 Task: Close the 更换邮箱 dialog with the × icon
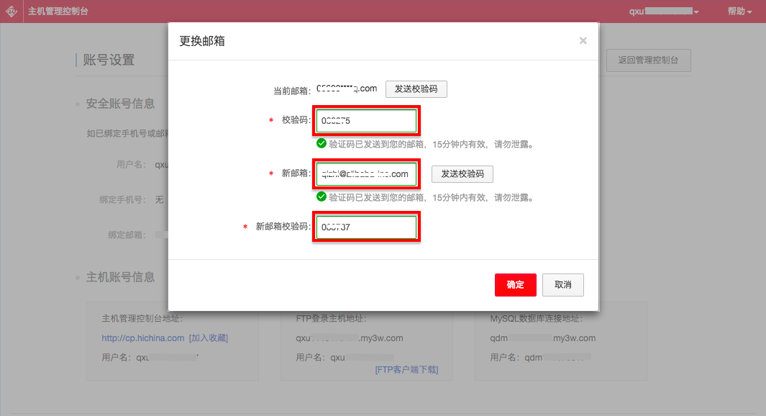pos(583,41)
